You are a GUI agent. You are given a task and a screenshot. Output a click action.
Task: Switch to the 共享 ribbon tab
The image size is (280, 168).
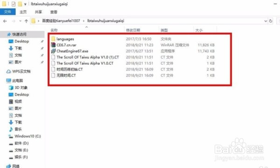(x=38, y=12)
